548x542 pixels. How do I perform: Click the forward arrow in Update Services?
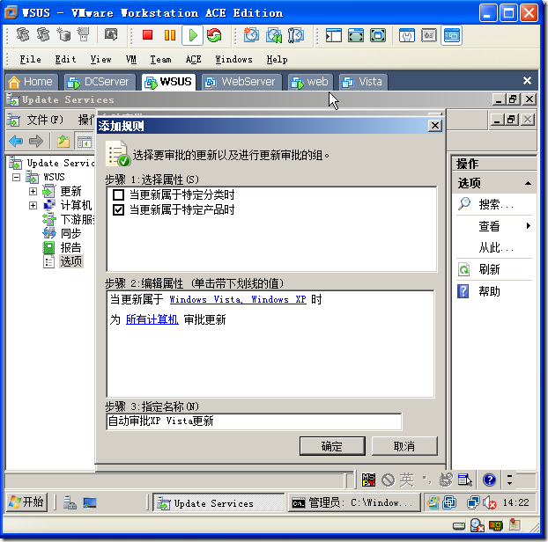coord(36,142)
